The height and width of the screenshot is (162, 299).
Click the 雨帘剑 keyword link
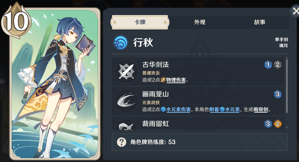261,109
